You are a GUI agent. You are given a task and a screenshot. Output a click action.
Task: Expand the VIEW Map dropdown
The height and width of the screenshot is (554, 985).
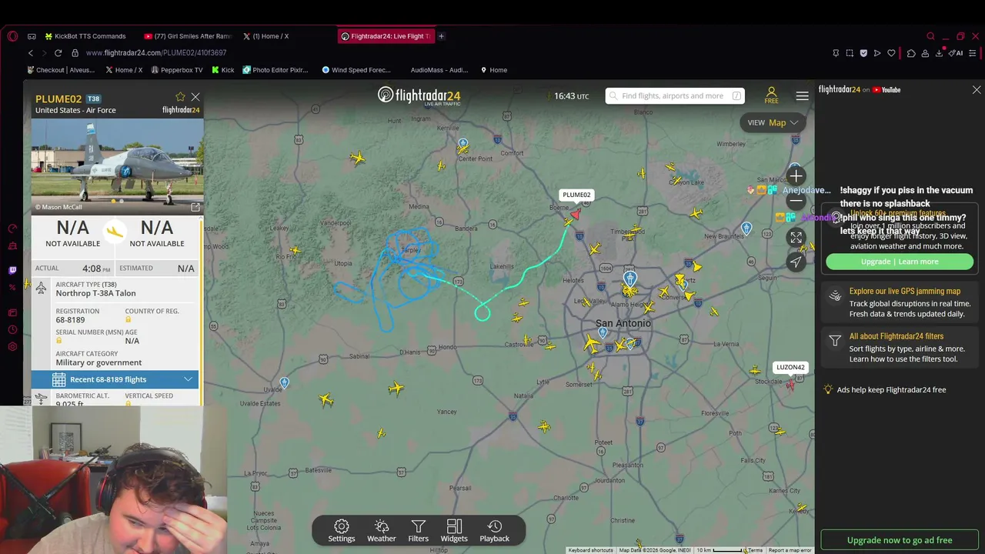(773, 122)
